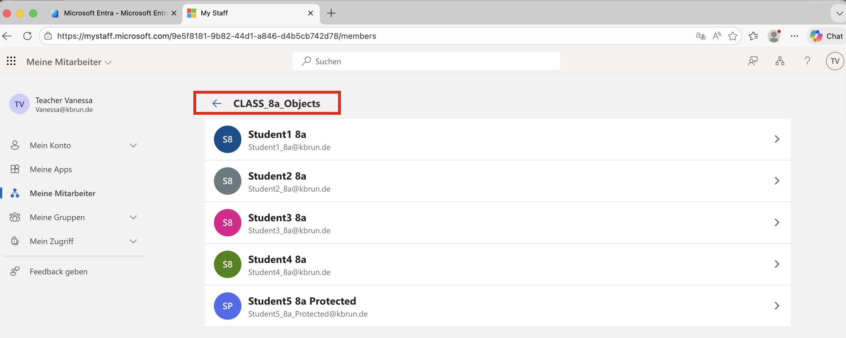
Task: Open the TV account avatar menu
Action: [x=835, y=61]
